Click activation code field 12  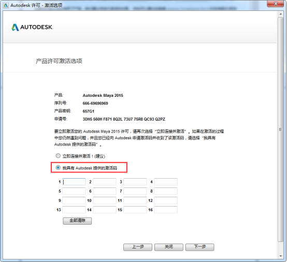(x=166, y=200)
